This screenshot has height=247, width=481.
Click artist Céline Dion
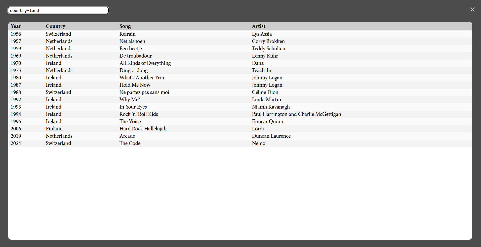265,92
